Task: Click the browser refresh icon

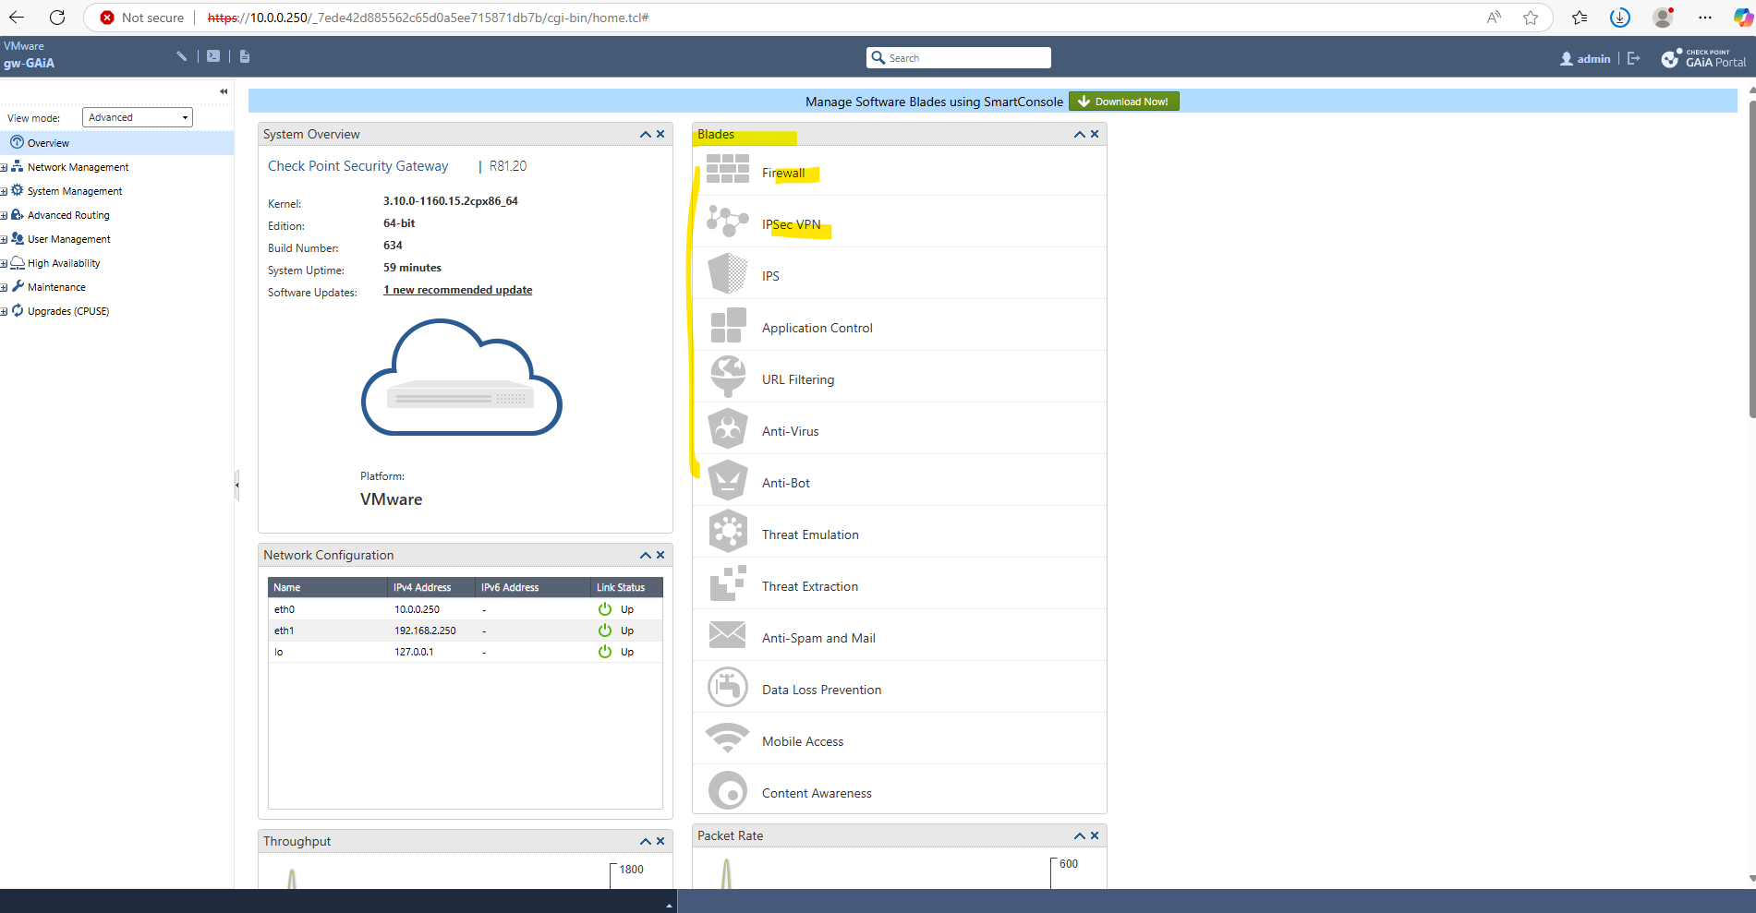Action: [57, 18]
